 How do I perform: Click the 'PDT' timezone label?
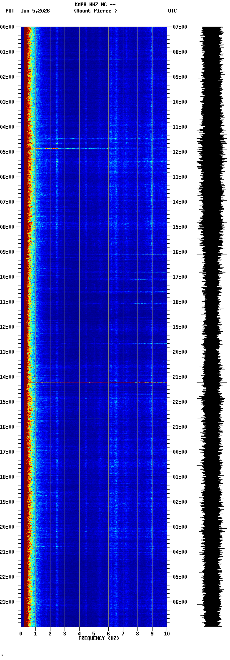10,11
